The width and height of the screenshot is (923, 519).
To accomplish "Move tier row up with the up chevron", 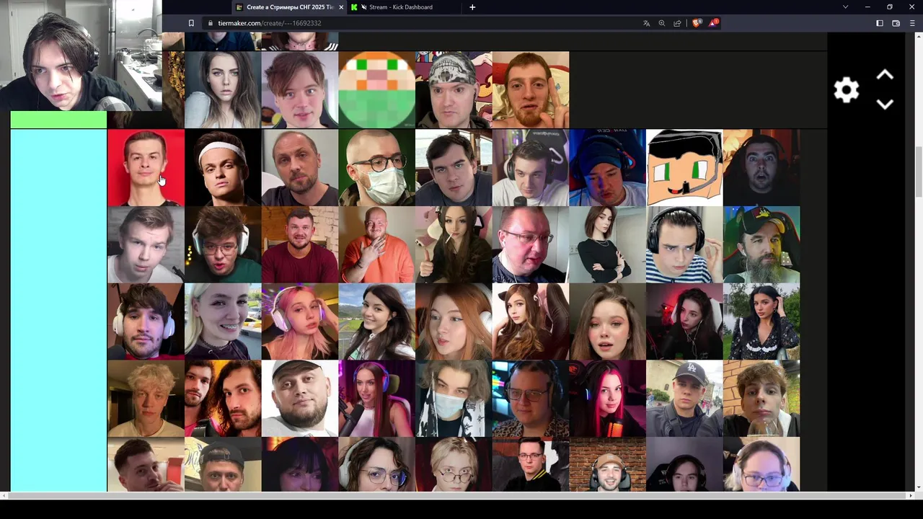I will click(885, 75).
